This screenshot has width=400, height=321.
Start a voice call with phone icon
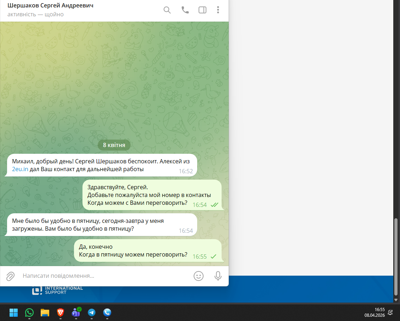pyautogui.click(x=185, y=10)
